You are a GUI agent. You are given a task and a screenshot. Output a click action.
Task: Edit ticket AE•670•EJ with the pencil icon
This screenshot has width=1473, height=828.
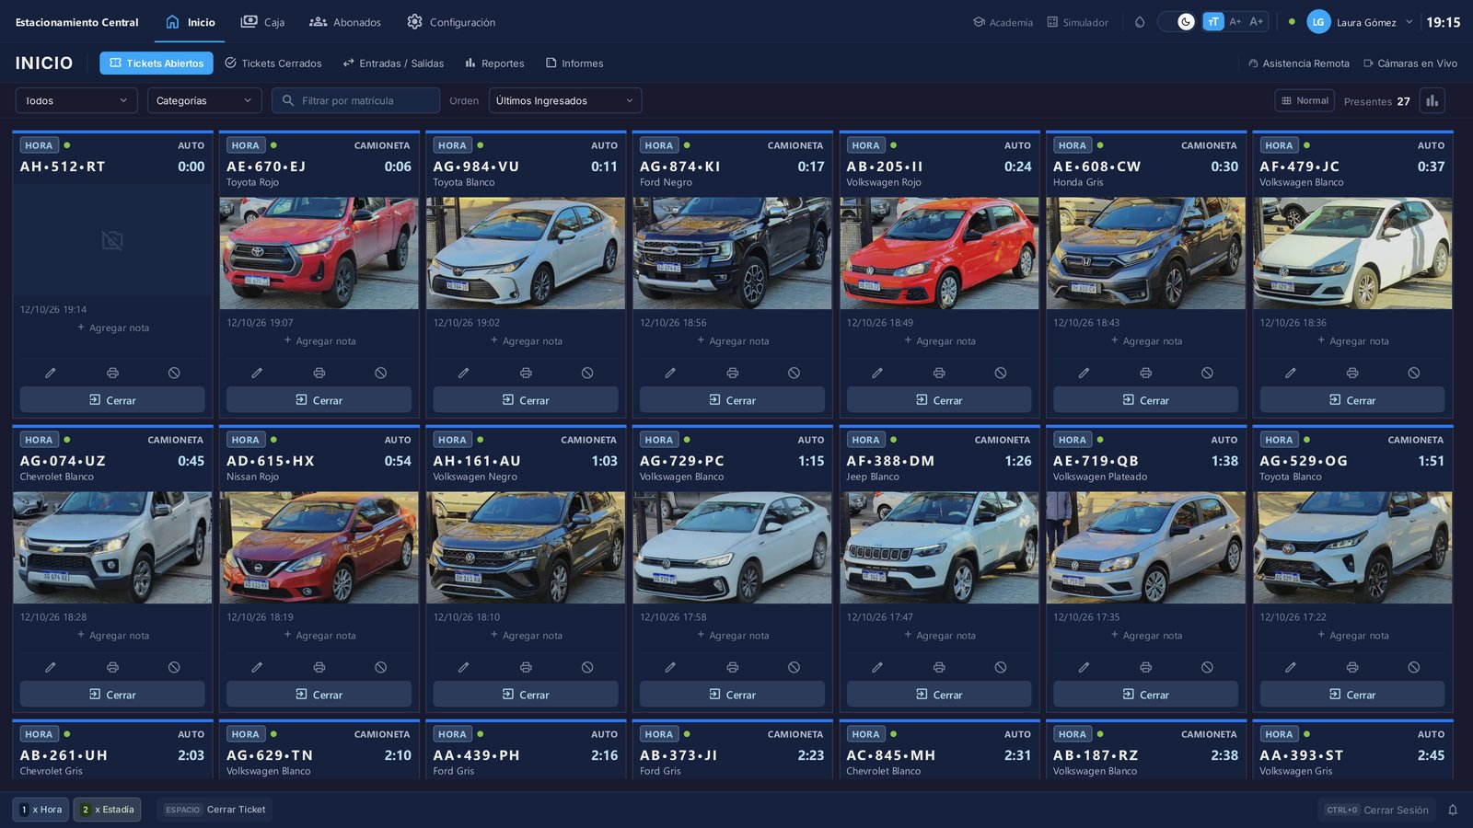(x=257, y=373)
